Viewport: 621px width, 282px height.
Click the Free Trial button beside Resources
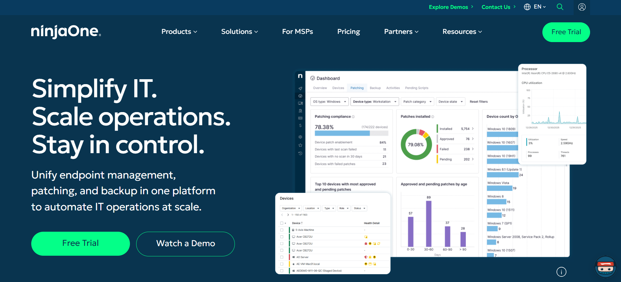coord(566,32)
